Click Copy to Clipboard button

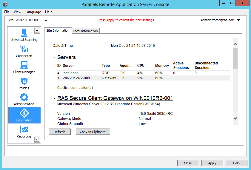[93, 132]
